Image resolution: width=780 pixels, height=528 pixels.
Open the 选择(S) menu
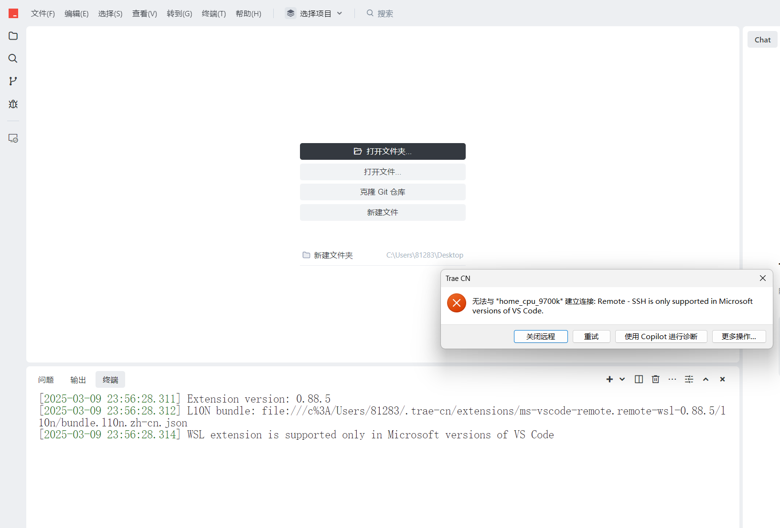(110, 13)
